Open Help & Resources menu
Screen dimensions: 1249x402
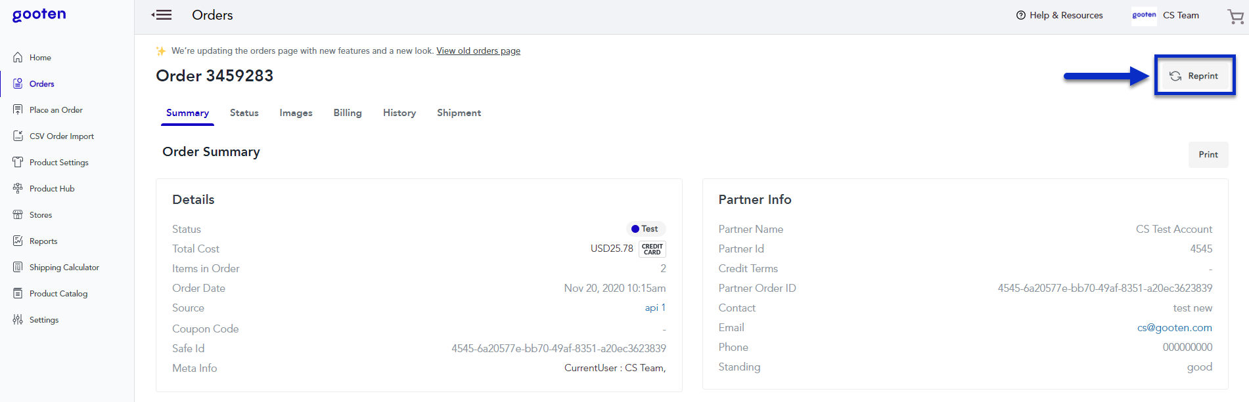[x=1059, y=15]
